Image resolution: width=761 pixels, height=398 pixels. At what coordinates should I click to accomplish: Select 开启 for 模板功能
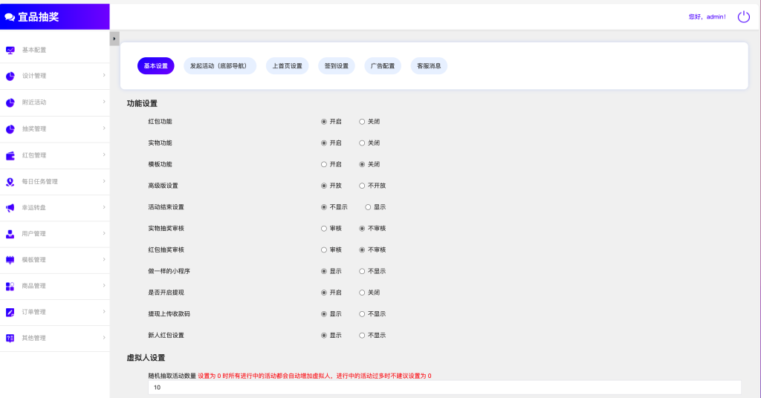pos(324,164)
